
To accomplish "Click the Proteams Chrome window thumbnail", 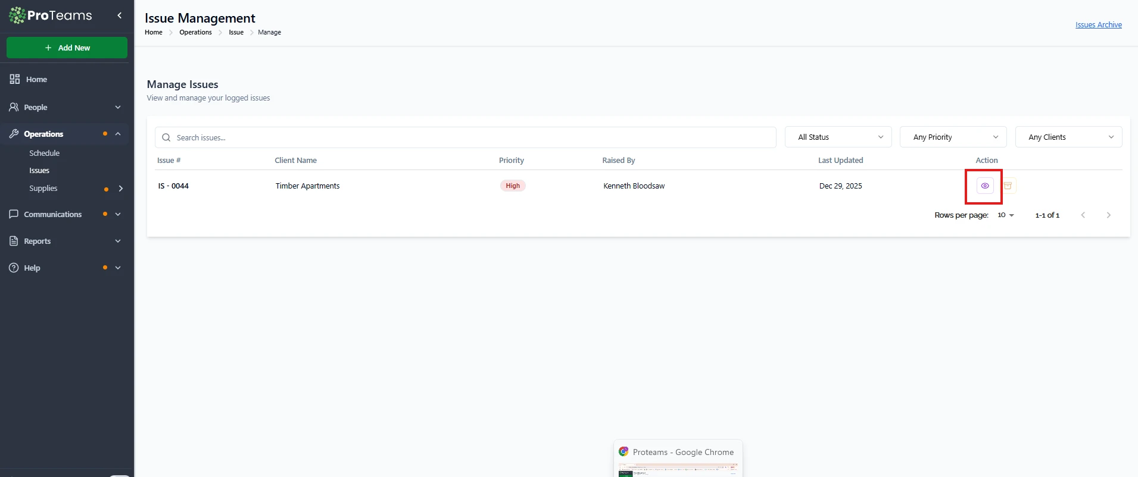I will click(678, 461).
